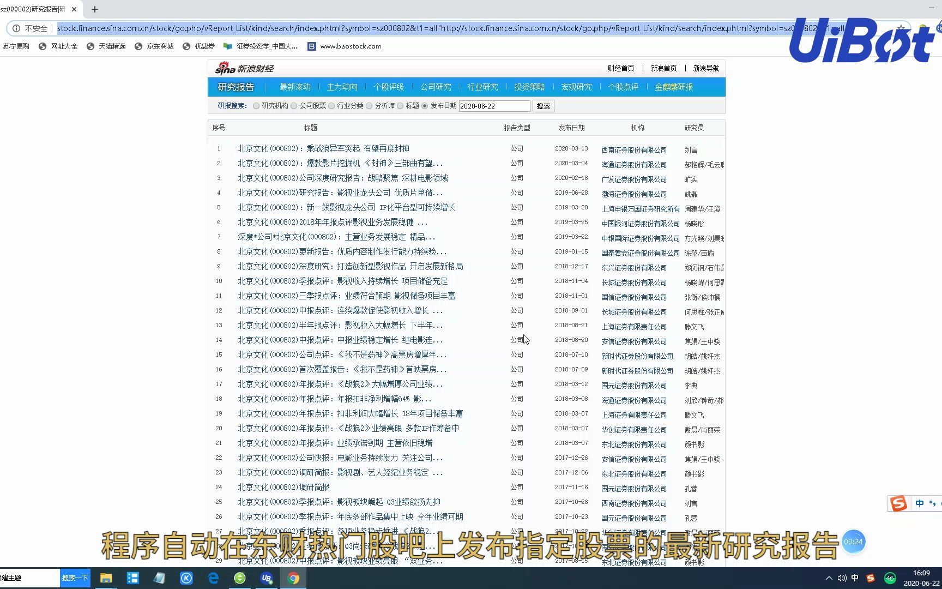Open the notebook app in taskbar
The image size is (942, 589).
click(159, 578)
